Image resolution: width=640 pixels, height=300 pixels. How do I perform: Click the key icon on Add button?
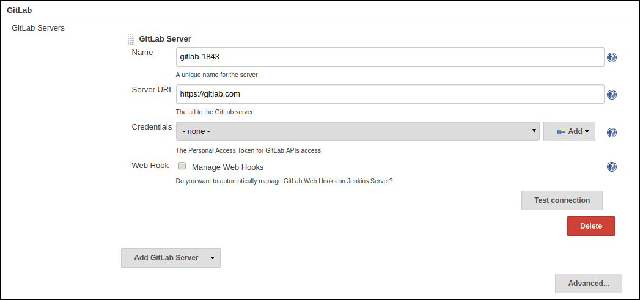click(x=561, y=131)
